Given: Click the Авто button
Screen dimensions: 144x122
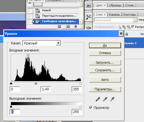Looking at the screenshot, I should pyautogui.click(x=105, y=80).
